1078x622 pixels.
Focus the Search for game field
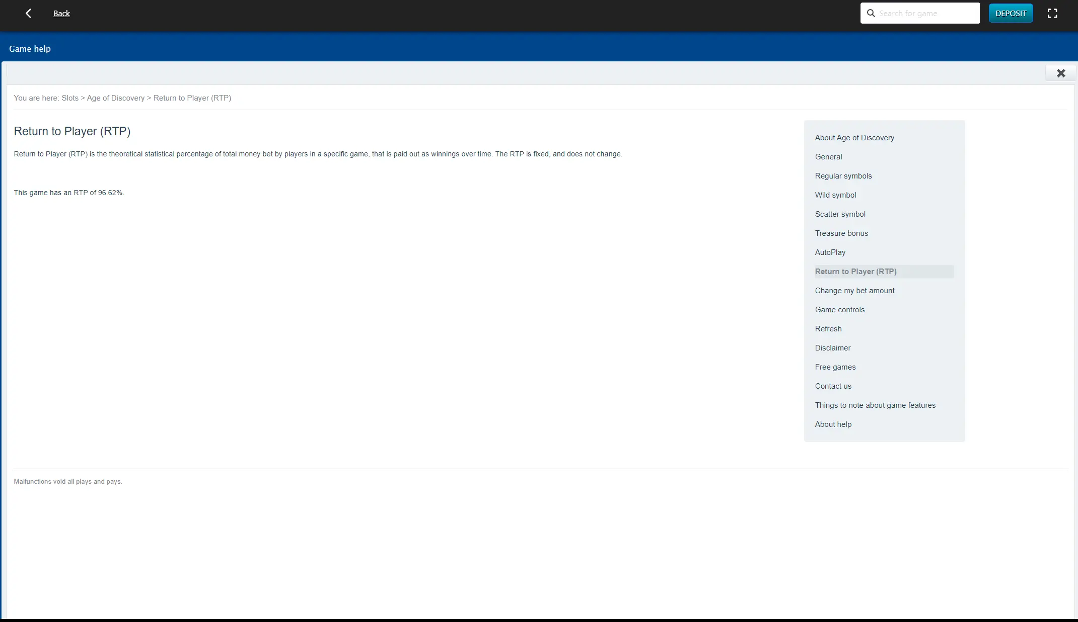[x=920, y=13]
